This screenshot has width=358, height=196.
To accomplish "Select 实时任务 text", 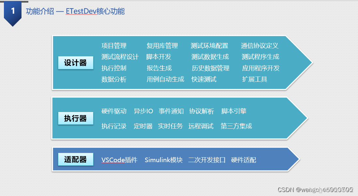I will point(170,126).
